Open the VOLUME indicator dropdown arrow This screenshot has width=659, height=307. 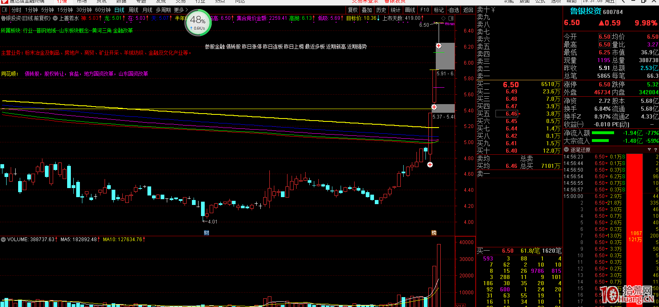click(3, 239)
